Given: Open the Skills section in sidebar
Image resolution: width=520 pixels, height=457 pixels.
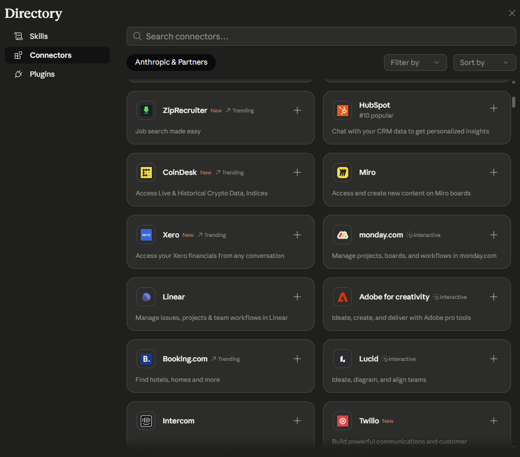Looking at the screenshot, I should [x=57, y=36].
